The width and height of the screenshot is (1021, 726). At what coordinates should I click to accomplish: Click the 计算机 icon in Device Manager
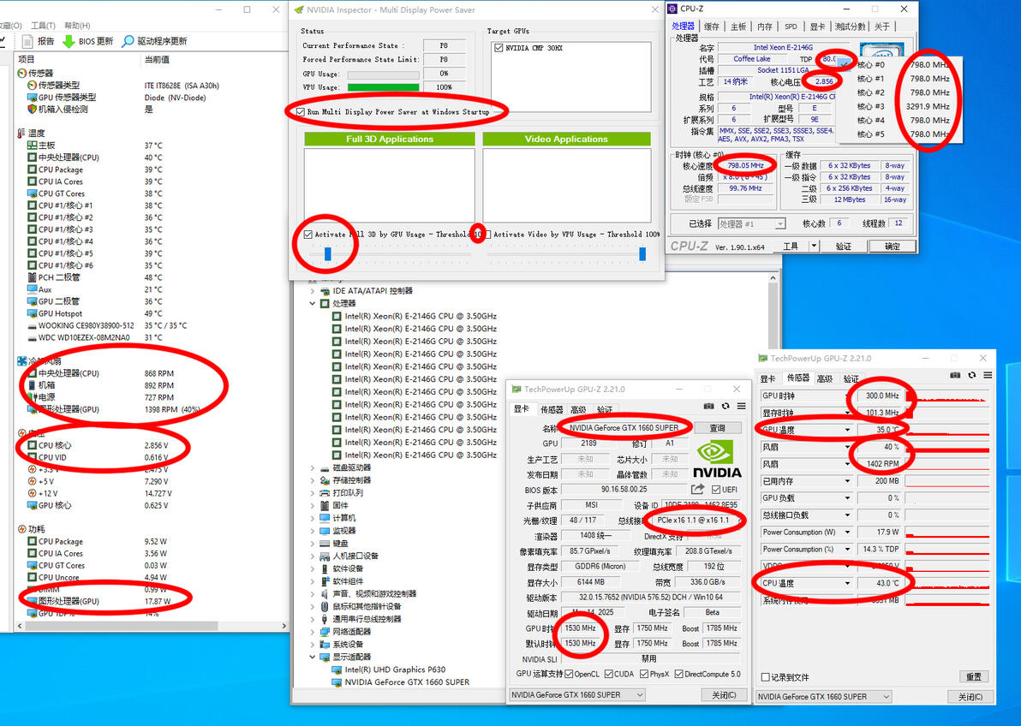(x=325, y=518)
